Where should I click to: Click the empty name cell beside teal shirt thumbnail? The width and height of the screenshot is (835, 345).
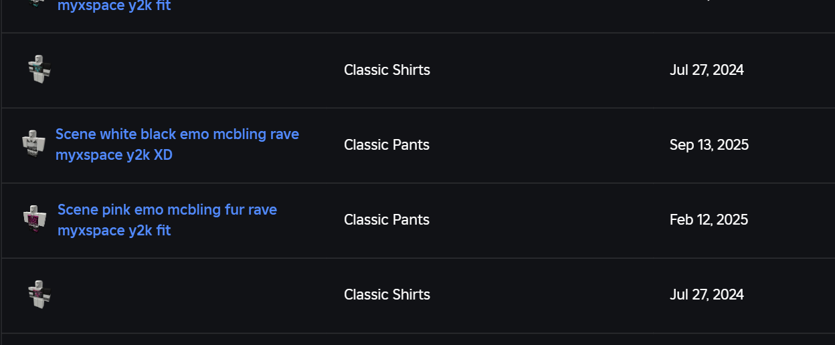187,70
